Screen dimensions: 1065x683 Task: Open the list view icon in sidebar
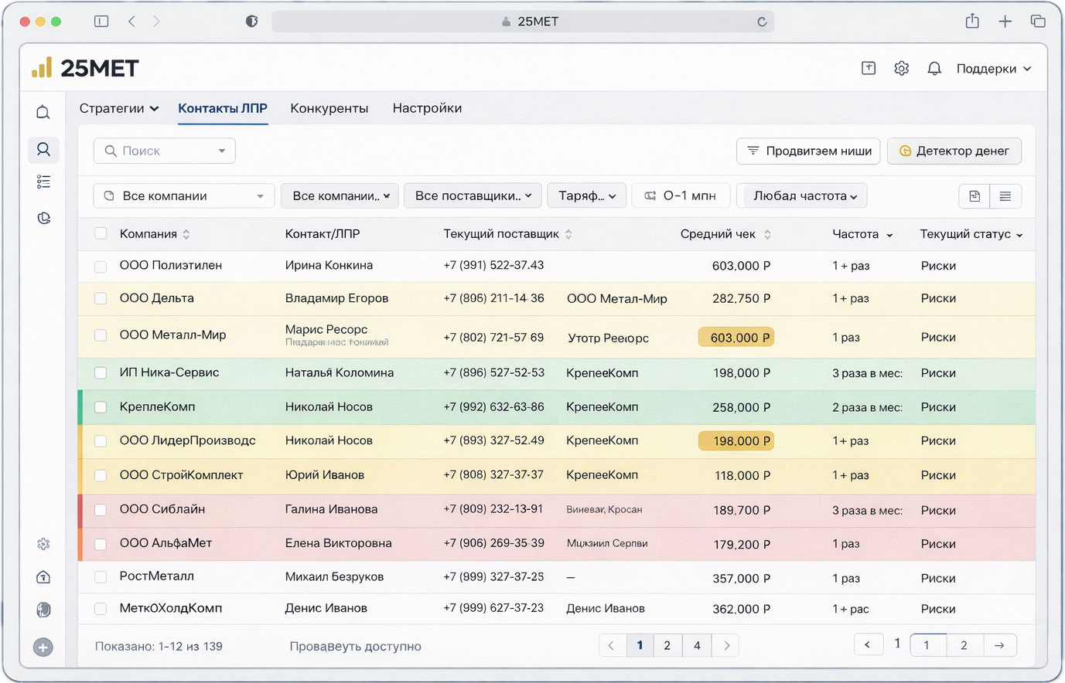point(43,182)
